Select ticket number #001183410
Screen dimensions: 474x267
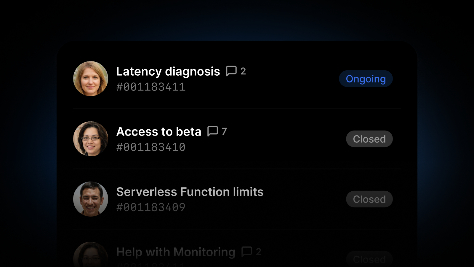151,147
